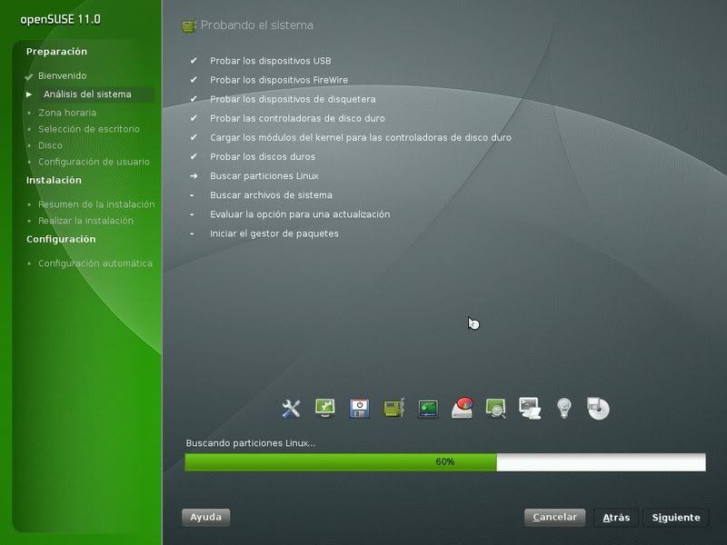Click the hardware icon beside Probando el sistema
Viewport: 727px width, 545px height.
click(x=189, y=26)
